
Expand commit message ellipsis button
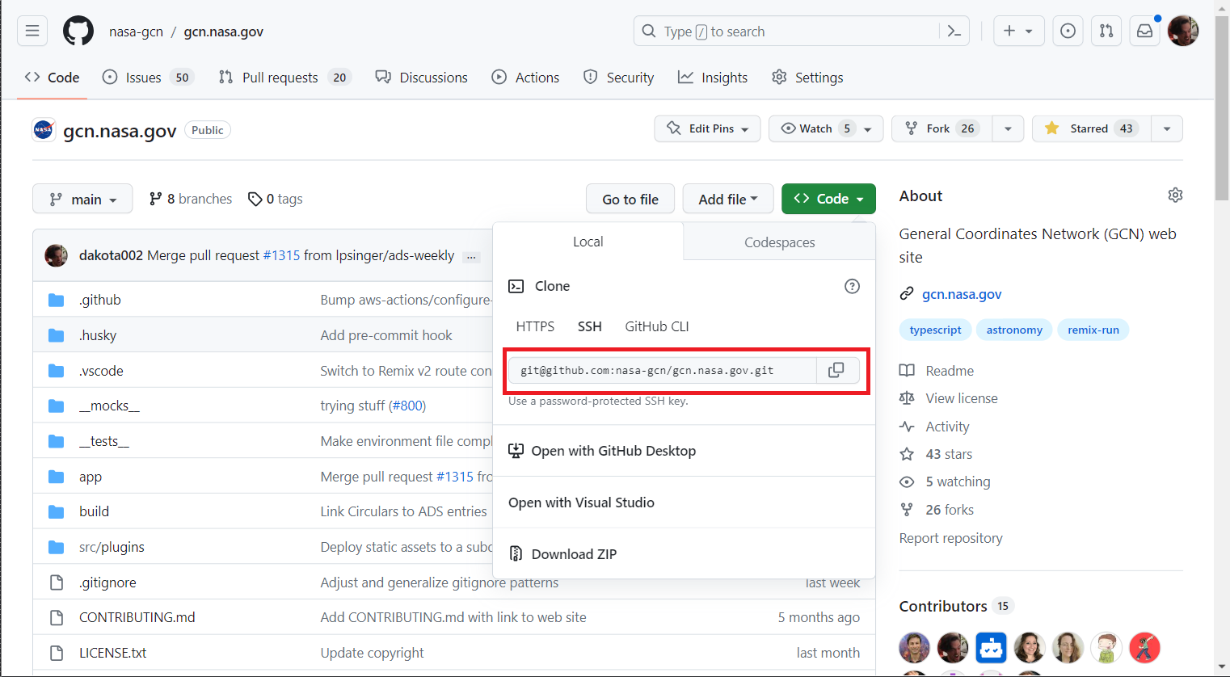point(472,257)
